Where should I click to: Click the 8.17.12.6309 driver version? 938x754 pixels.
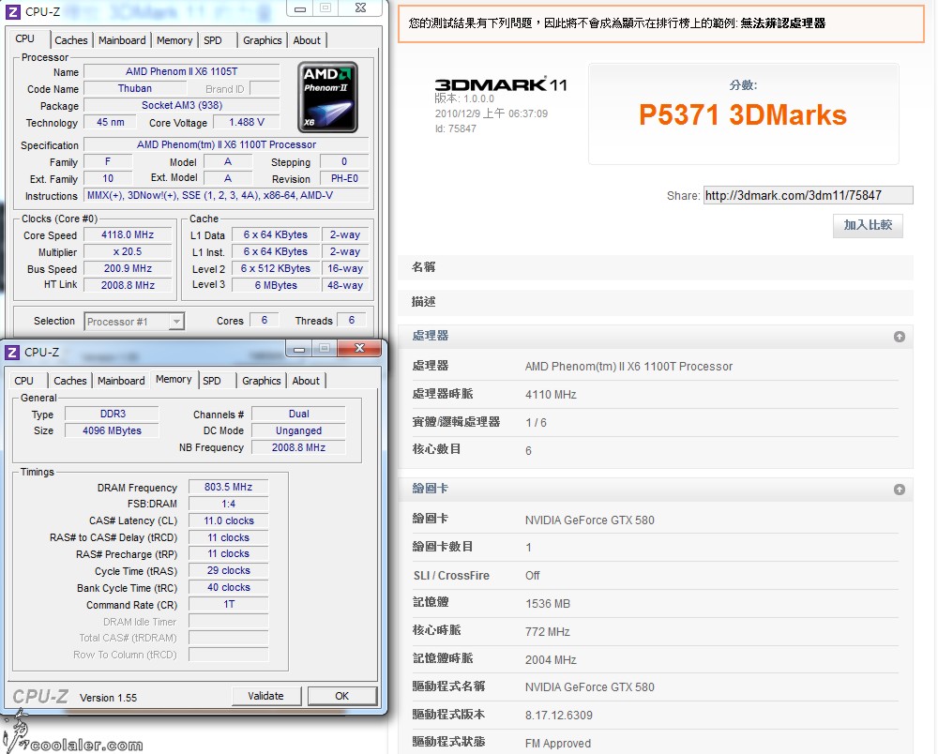point(559,716)
